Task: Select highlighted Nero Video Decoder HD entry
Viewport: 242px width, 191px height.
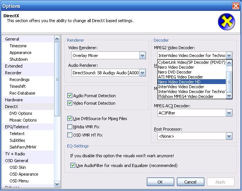Action: point(192,82)
